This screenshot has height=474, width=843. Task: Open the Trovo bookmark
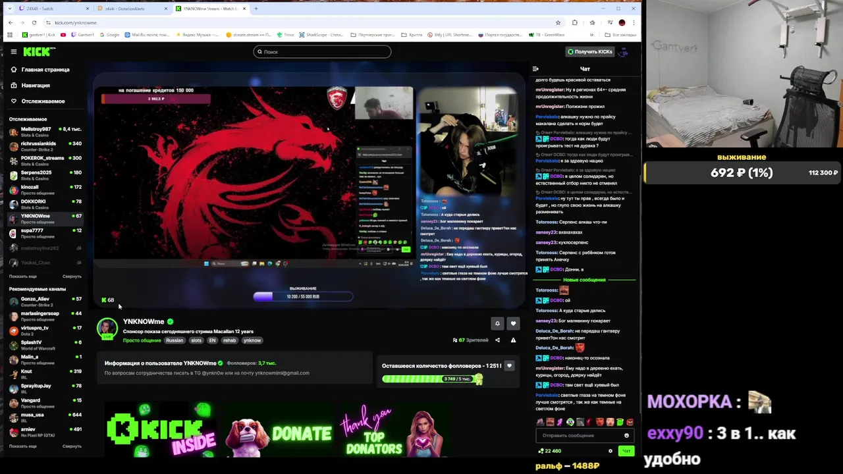[285, 35]
